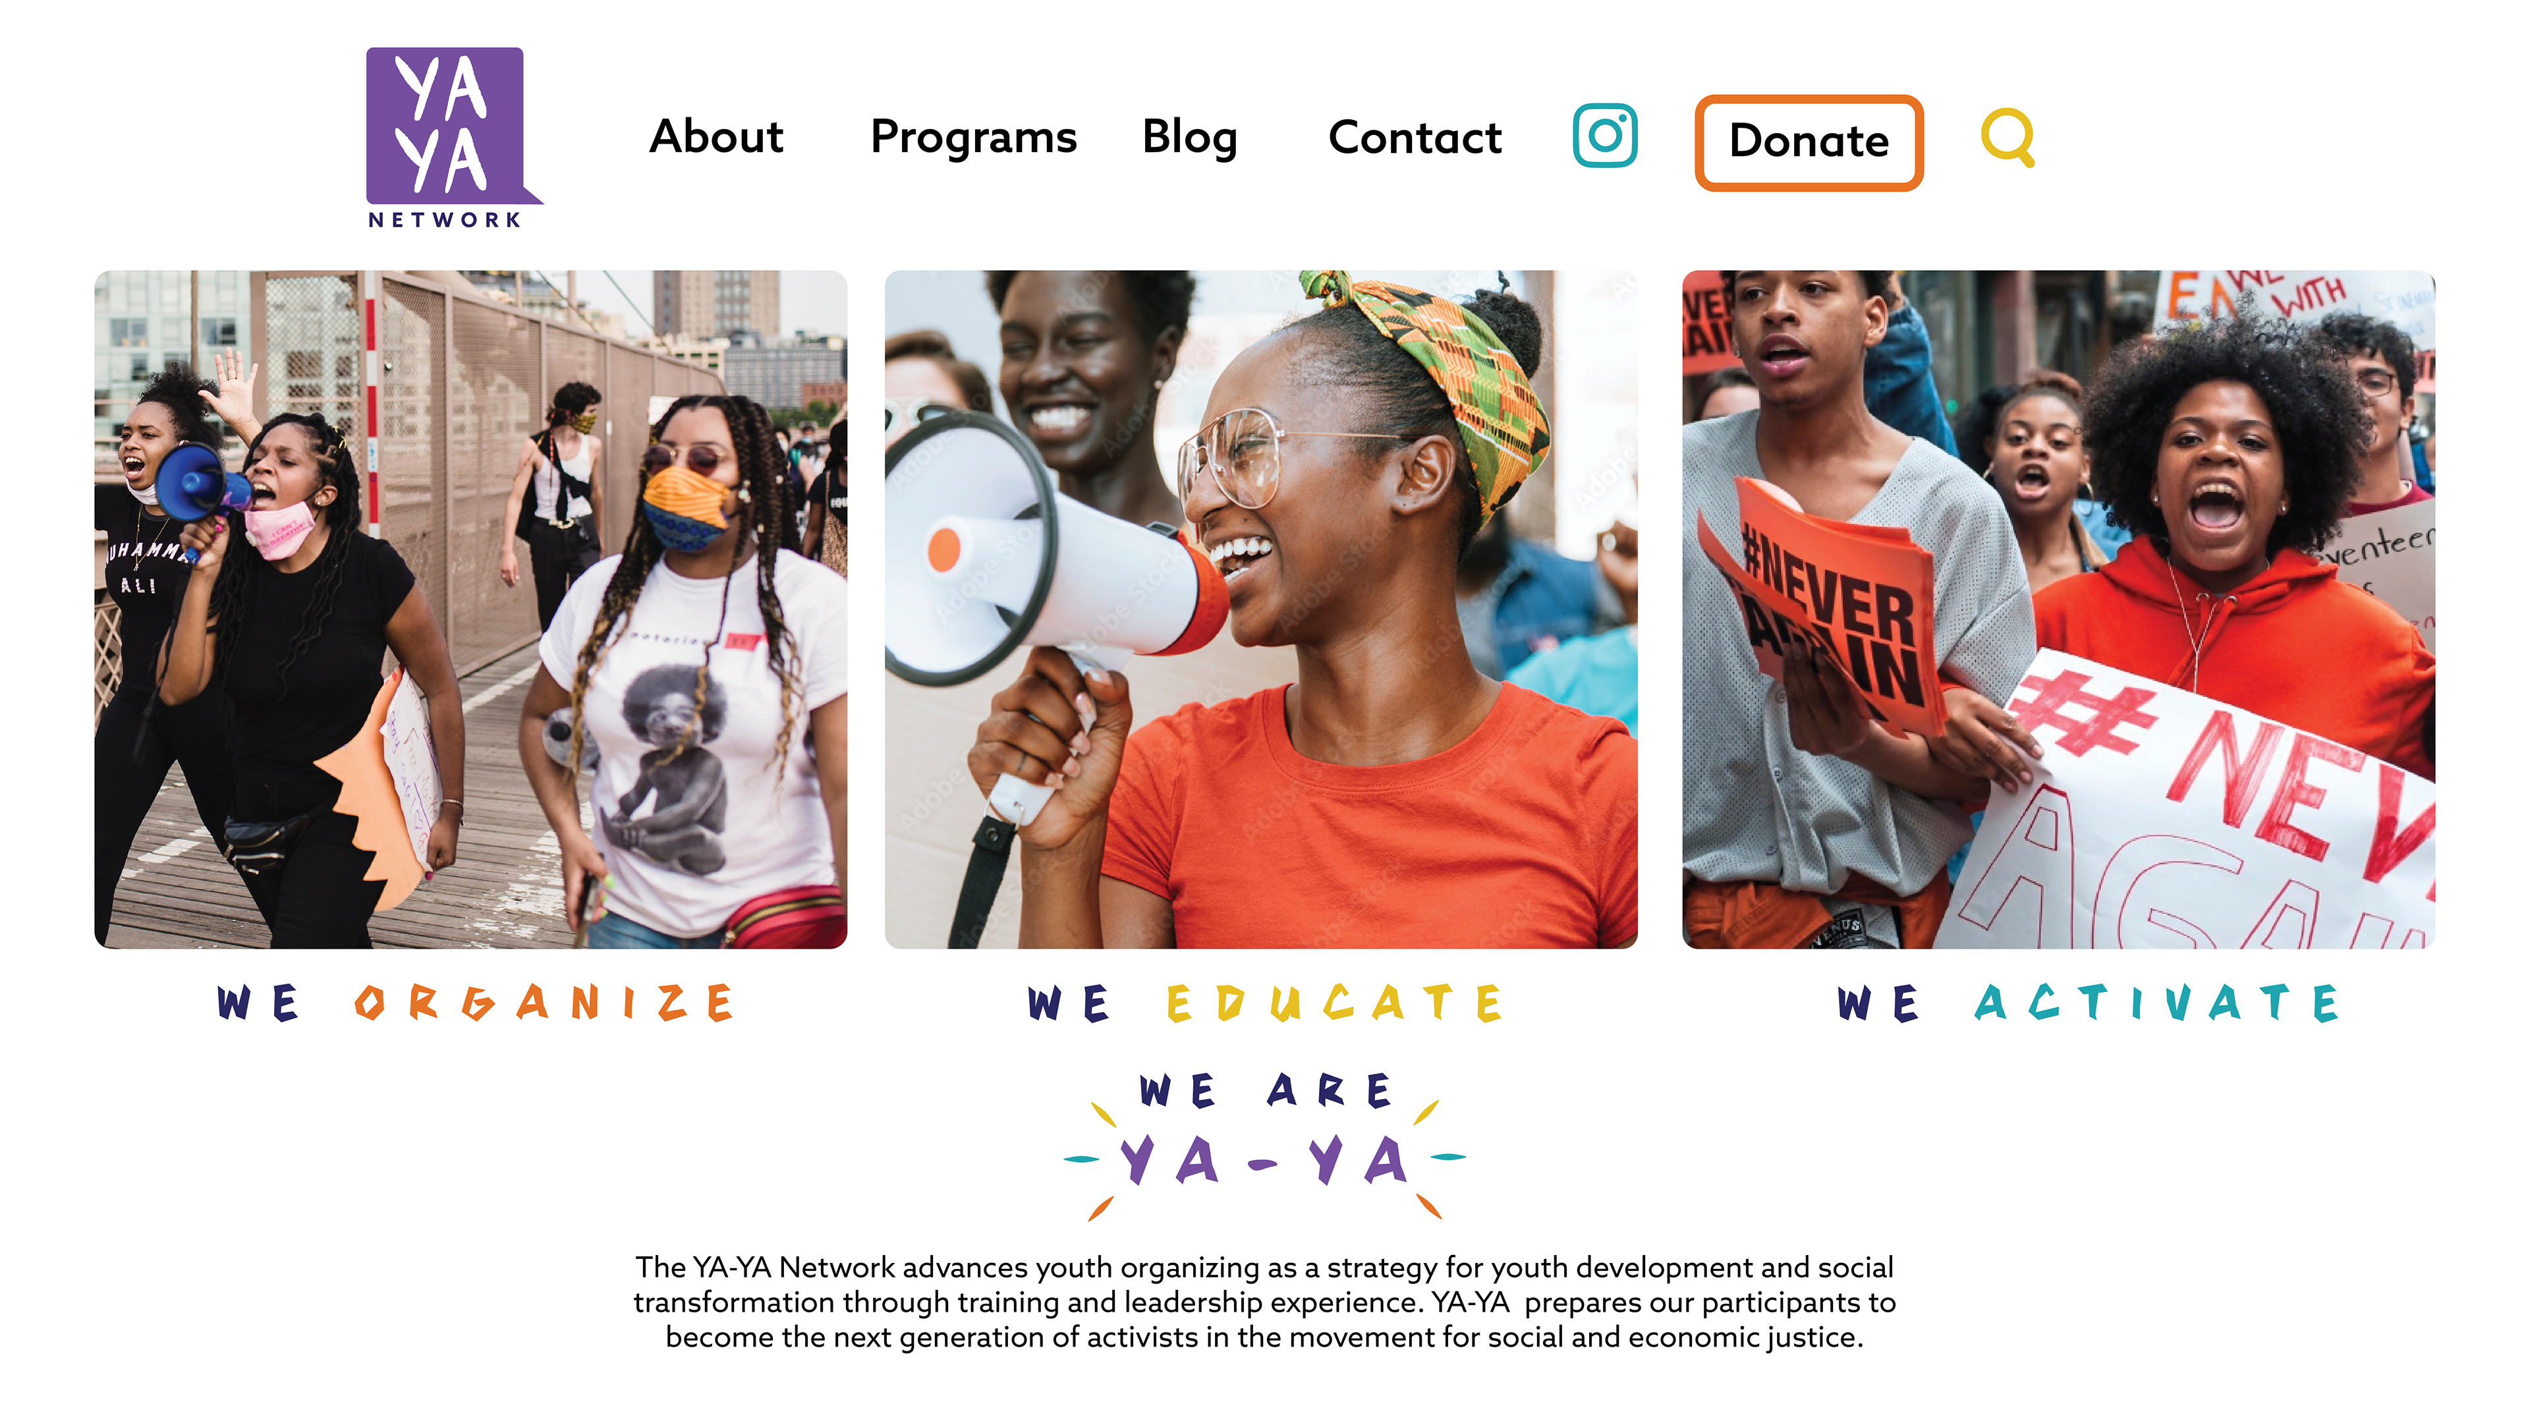The width and height of the screenshot is (2530, 1423).
Task: Click the We Activate heading
Action: (x=2088, y=1003)
